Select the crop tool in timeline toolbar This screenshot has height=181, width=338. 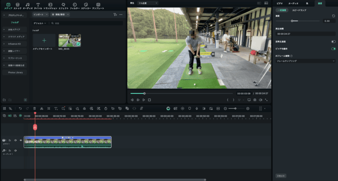[x=49, y=108]
